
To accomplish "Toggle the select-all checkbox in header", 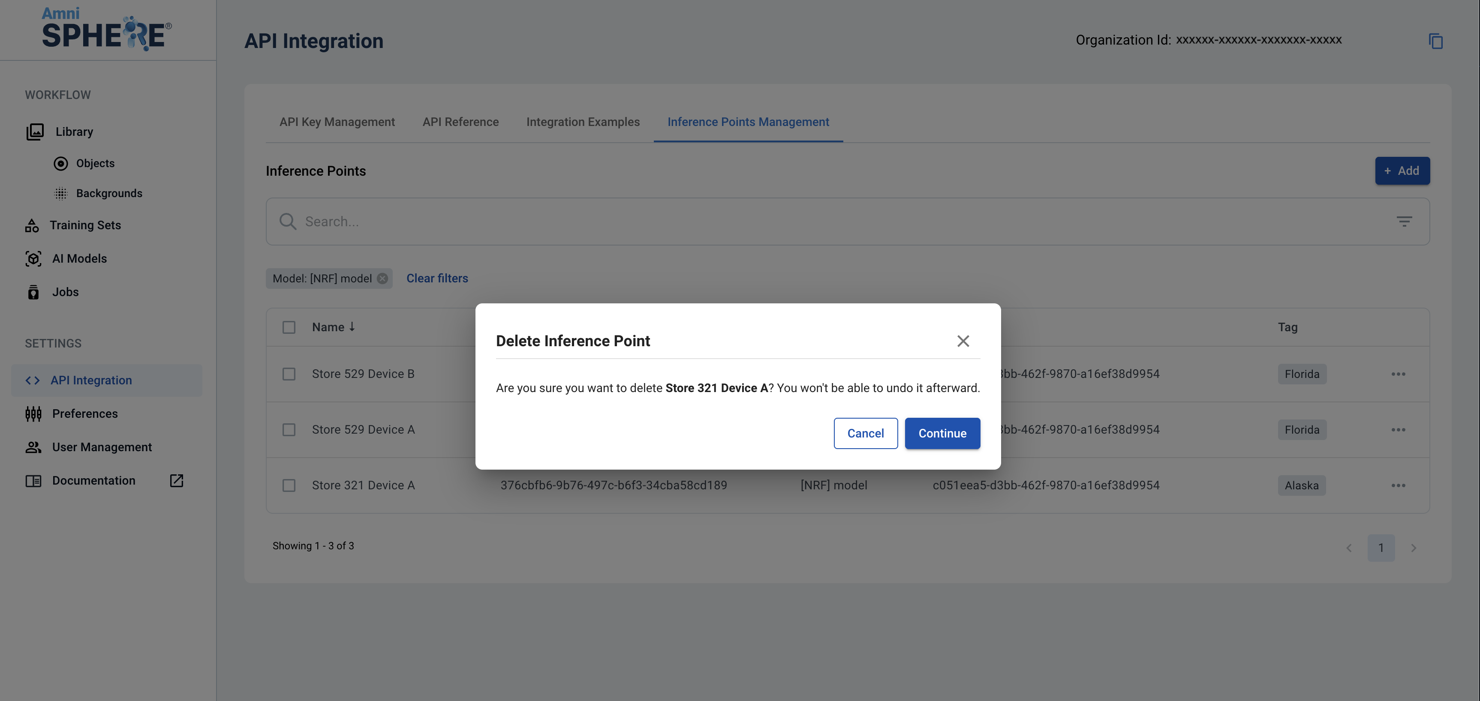I will click(289, 327).
